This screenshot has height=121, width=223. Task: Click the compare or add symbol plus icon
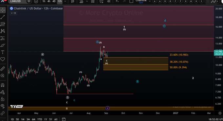pos(36,1)
